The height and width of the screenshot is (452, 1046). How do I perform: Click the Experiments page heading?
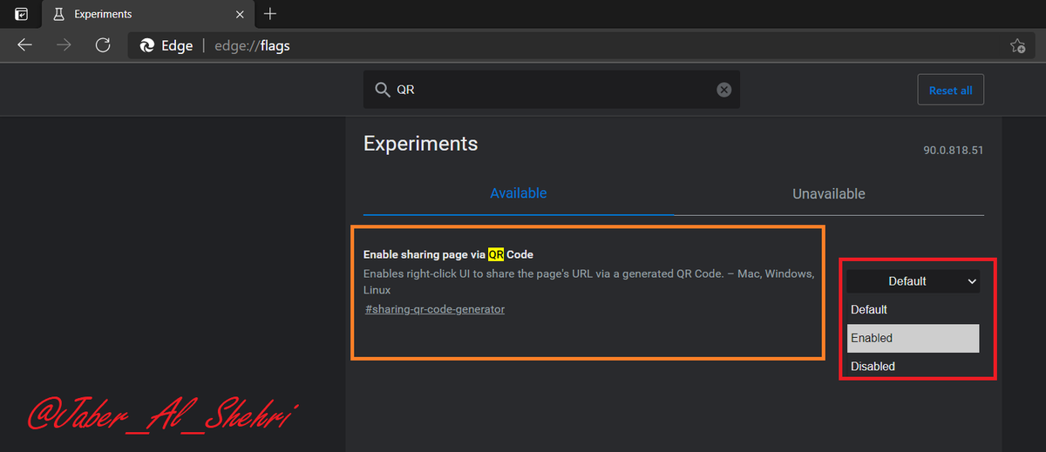click(421, 144)
